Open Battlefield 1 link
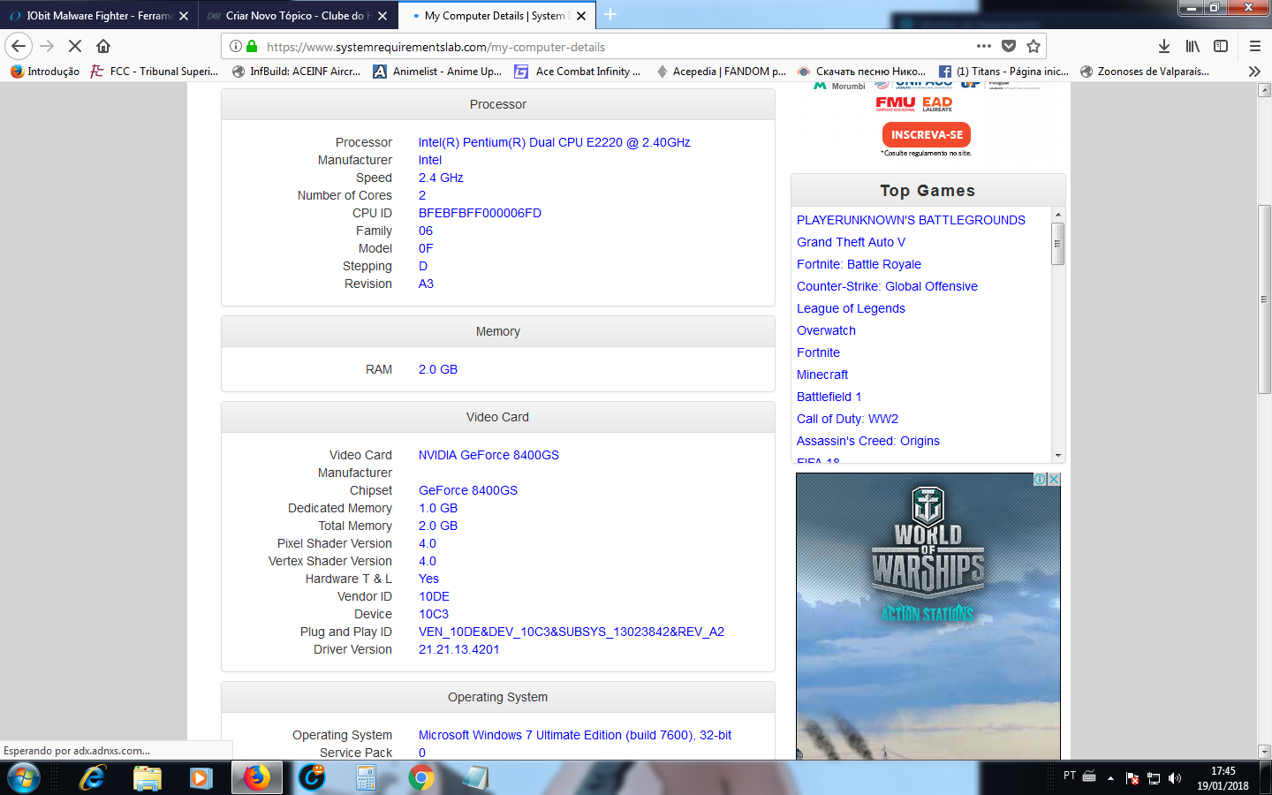Screen dimensions: 1272x795 [x=829, y=397]
